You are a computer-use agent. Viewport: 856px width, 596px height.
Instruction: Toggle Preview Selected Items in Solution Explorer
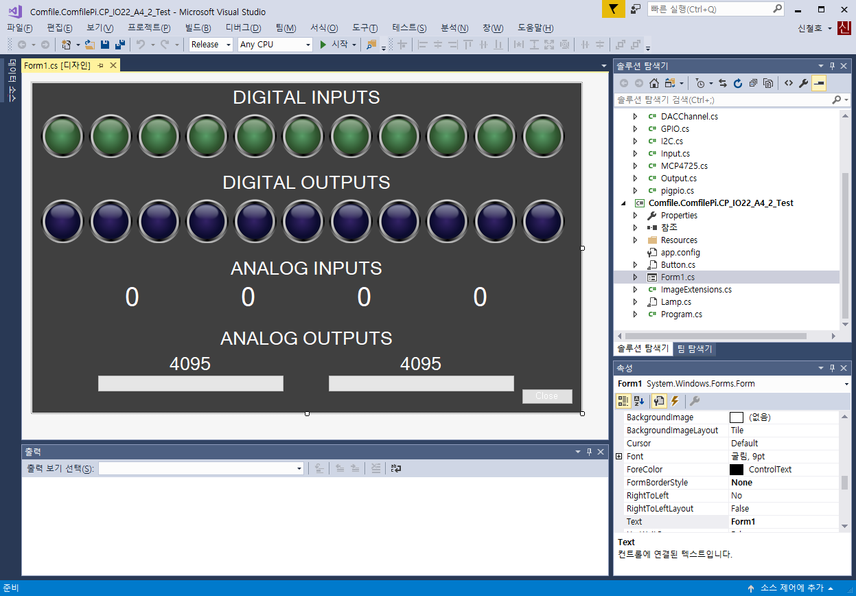818,83
